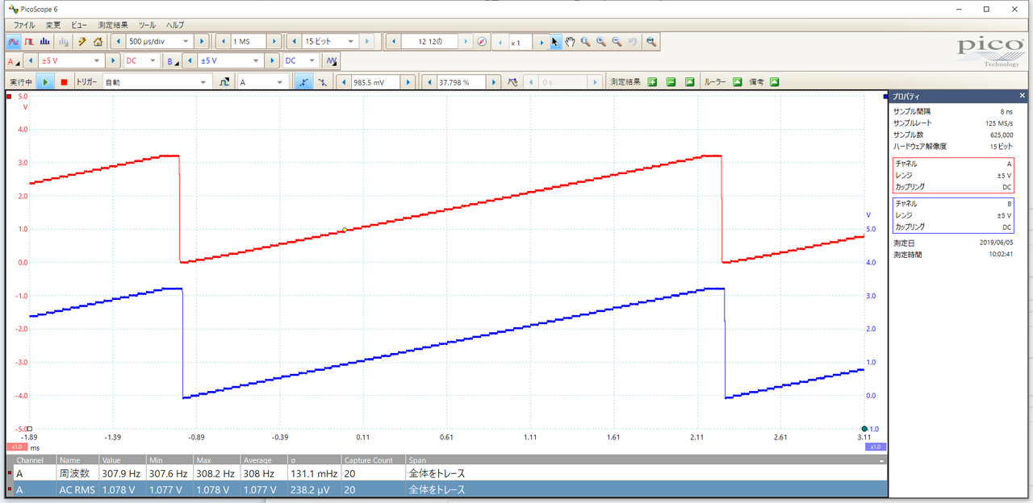Open channel A ±5 V range dropdown
Image resolution: width=1033 pixels, height=503 pixels.
click(x=97, y=61)
